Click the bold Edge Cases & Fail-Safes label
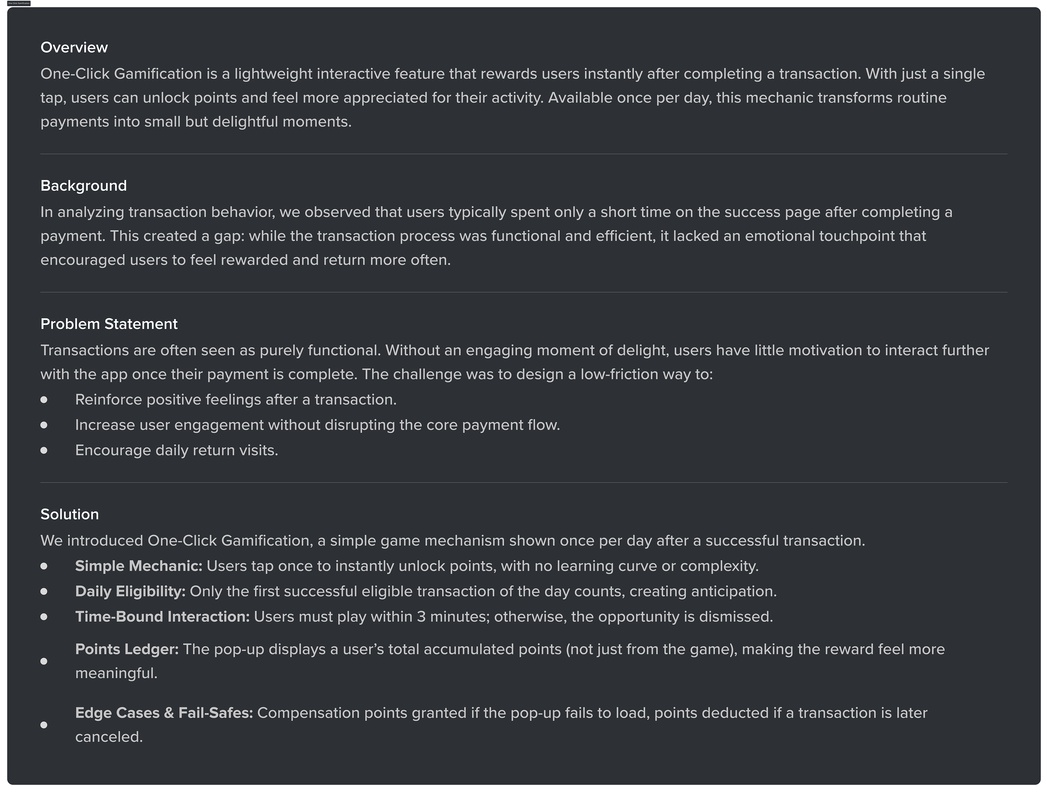Viewport: 1048px width, 792px height. coord(164,713)
